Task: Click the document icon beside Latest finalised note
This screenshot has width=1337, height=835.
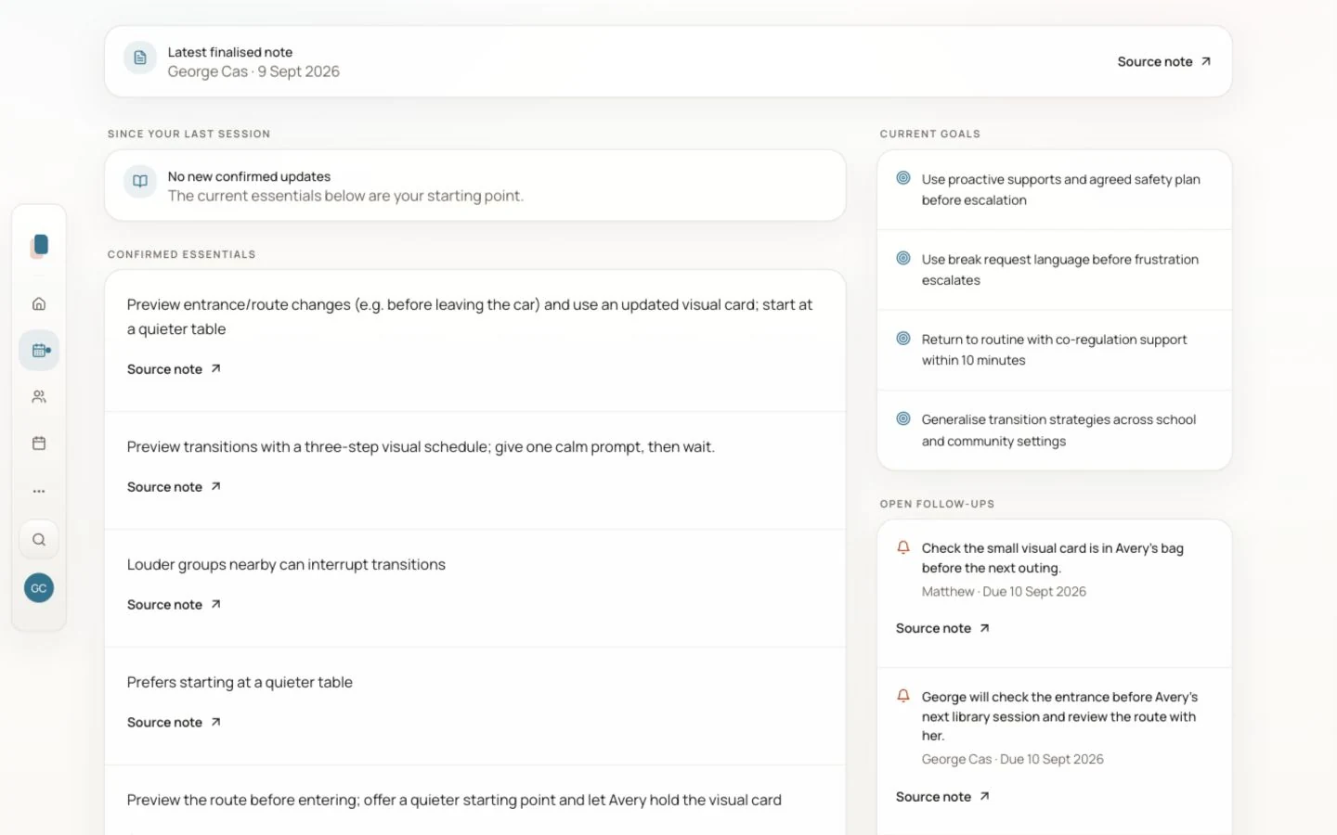Action: point(140,58)
